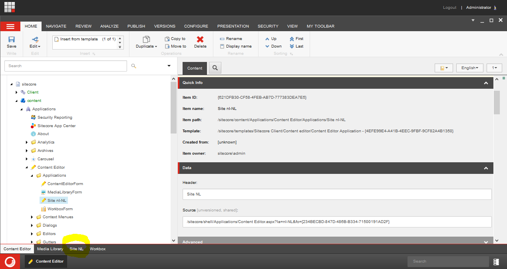Screen dimensions: 507x269
Task: Click the Sitecore start button logo
Action: pyautogui.click(x=10, y=261)
